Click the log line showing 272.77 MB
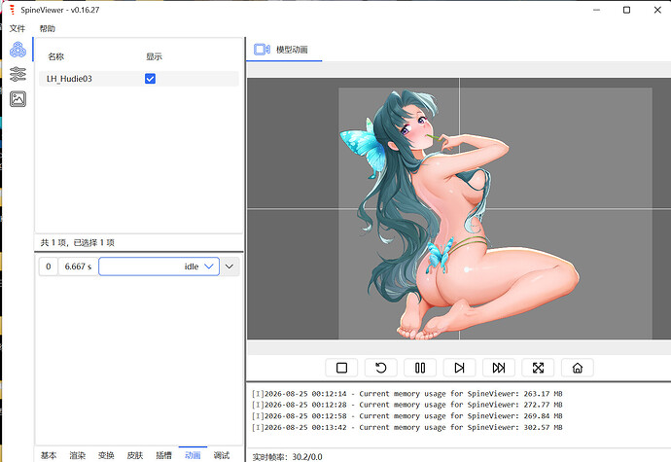The width and height of the screenshot is (671, 462). [406, 405]
